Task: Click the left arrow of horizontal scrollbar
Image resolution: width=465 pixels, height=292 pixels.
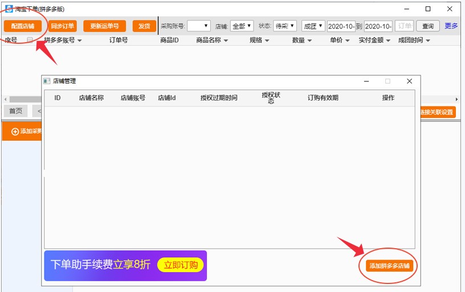Action: click(x=5, y=99)
